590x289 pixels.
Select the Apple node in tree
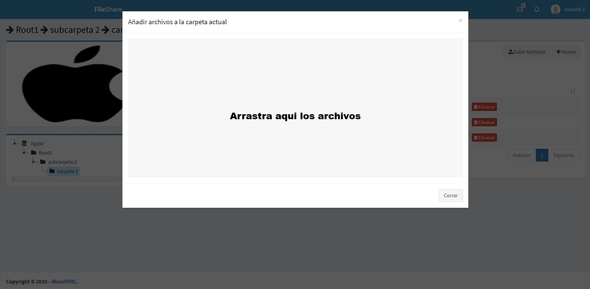37,144
